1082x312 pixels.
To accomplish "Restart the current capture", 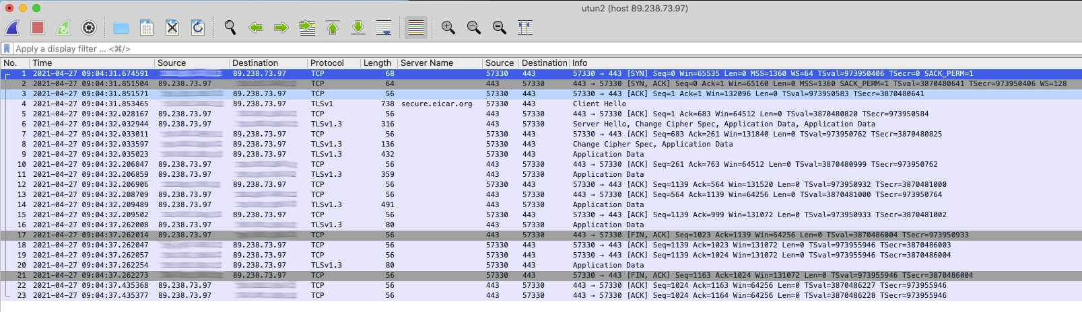I will [x=63, y=28].
